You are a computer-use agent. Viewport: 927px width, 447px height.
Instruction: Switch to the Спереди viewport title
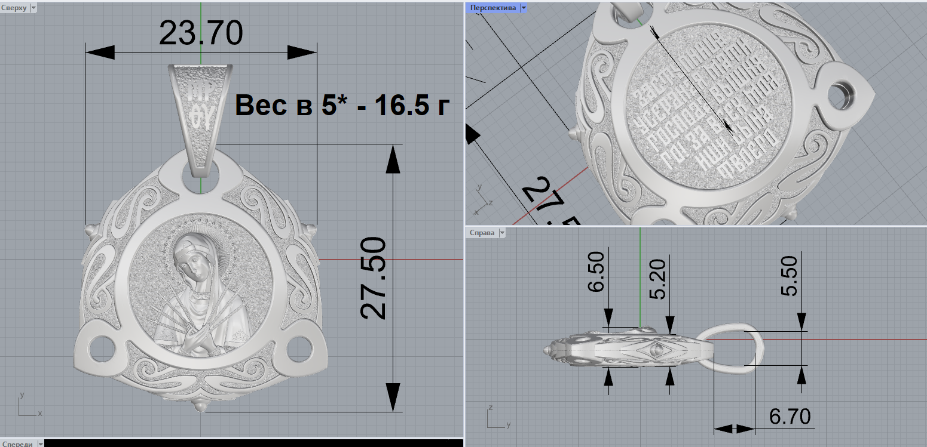click(18, 443)
